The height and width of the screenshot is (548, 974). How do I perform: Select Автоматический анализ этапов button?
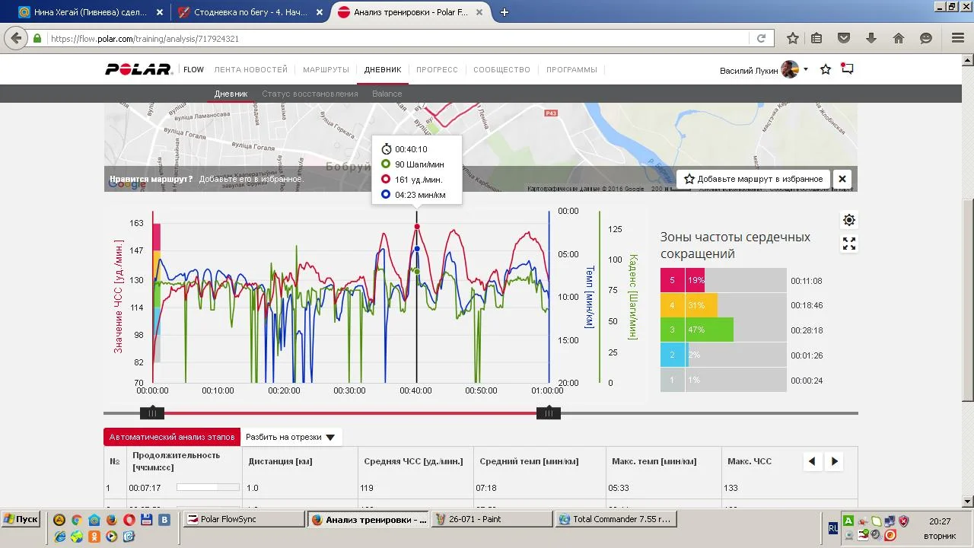click(x=172, y=437)
